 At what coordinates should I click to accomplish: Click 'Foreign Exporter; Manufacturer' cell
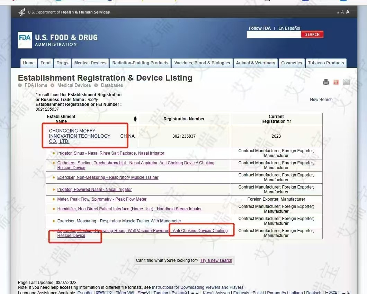(276, 199)
